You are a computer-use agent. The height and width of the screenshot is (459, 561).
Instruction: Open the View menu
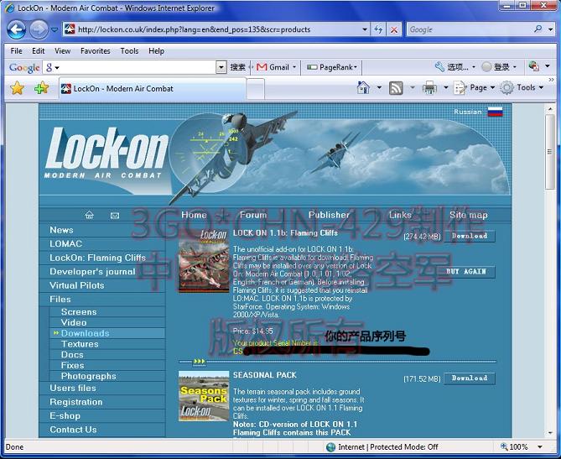click(62, 51)
